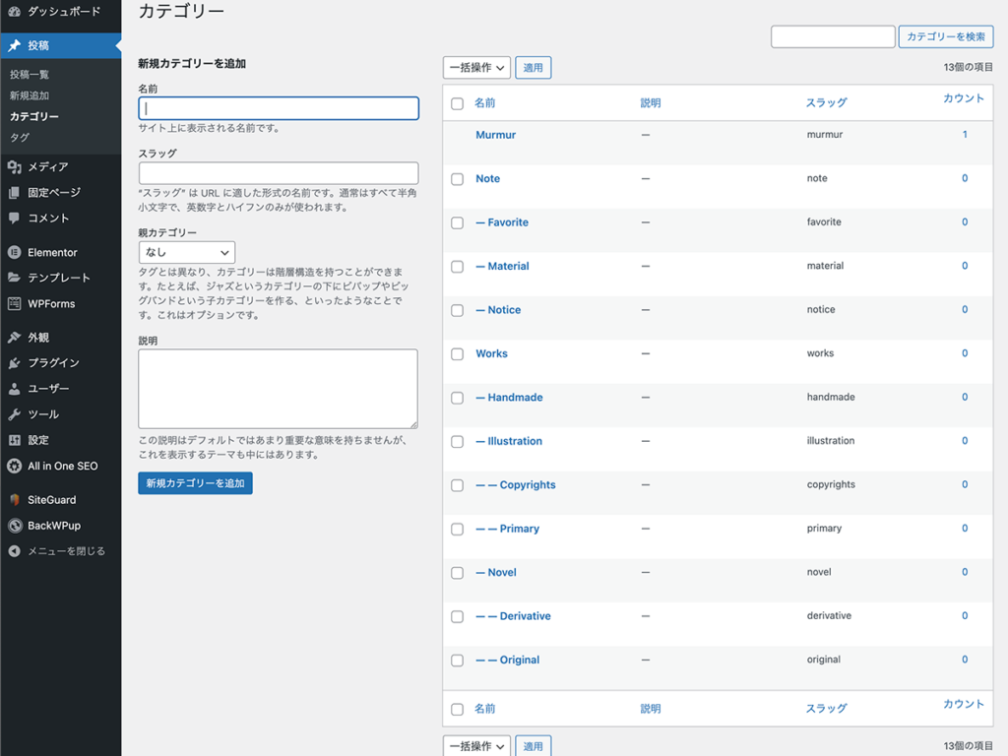This screenshot has height=756, width=1008.
Task: Click the All in One SEO gear icon
Action: click(14, 466)
